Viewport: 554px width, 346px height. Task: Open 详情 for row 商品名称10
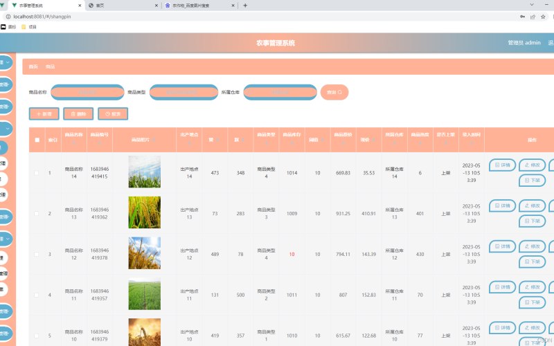(503, 328)
